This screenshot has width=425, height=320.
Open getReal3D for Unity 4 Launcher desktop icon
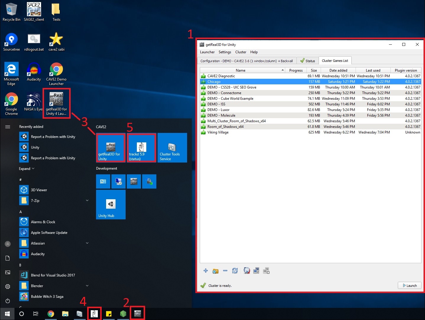pos(56,103)
